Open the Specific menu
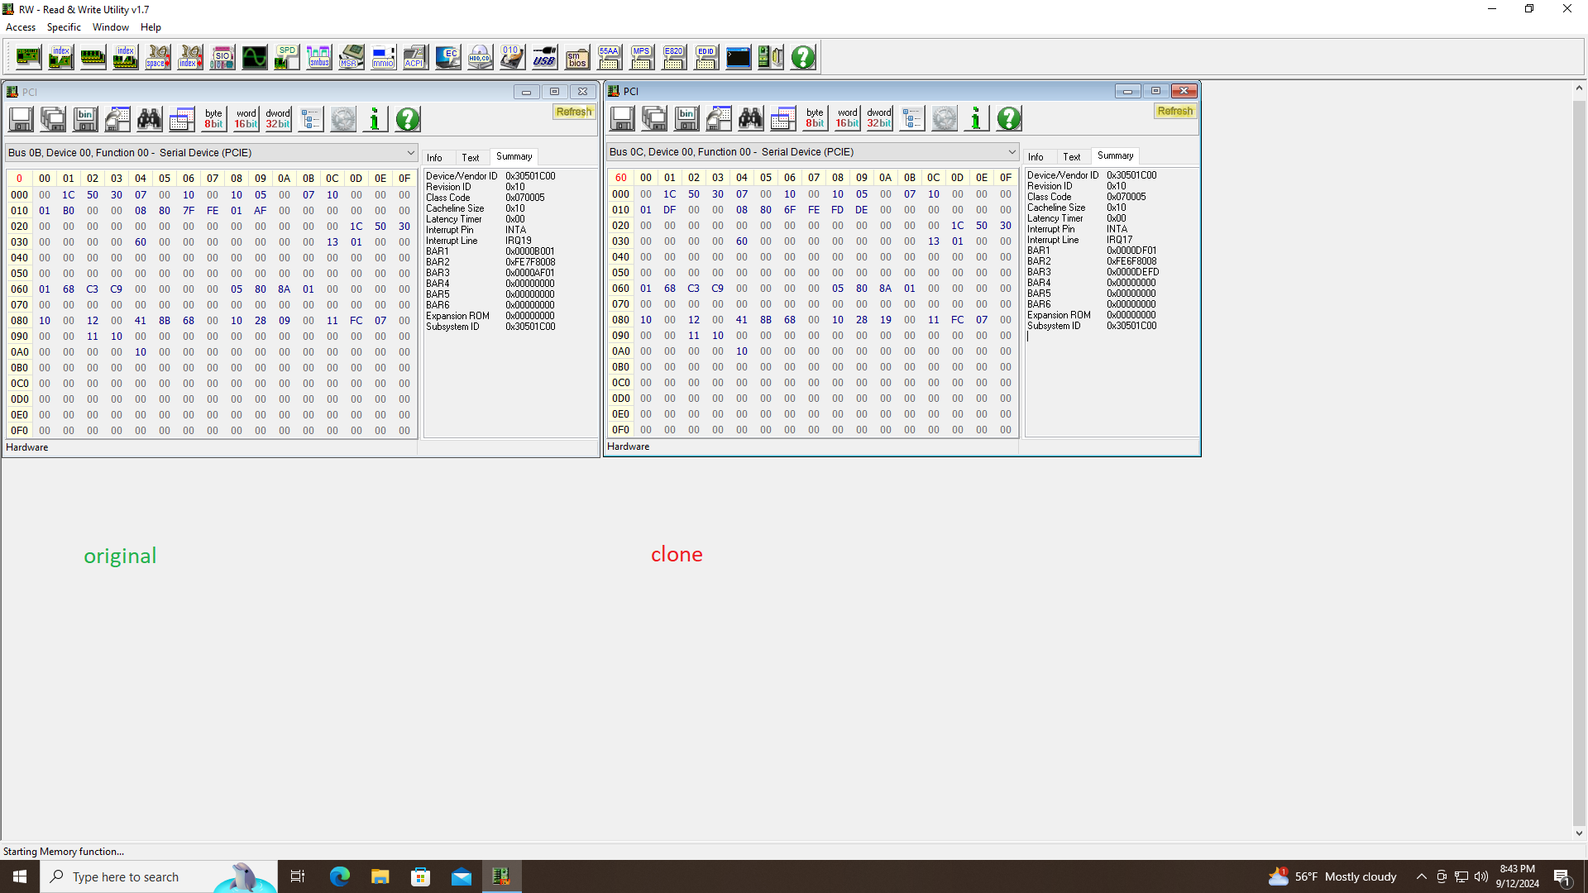Viewport: 1588px width, 893px height. tap(64, 27)
